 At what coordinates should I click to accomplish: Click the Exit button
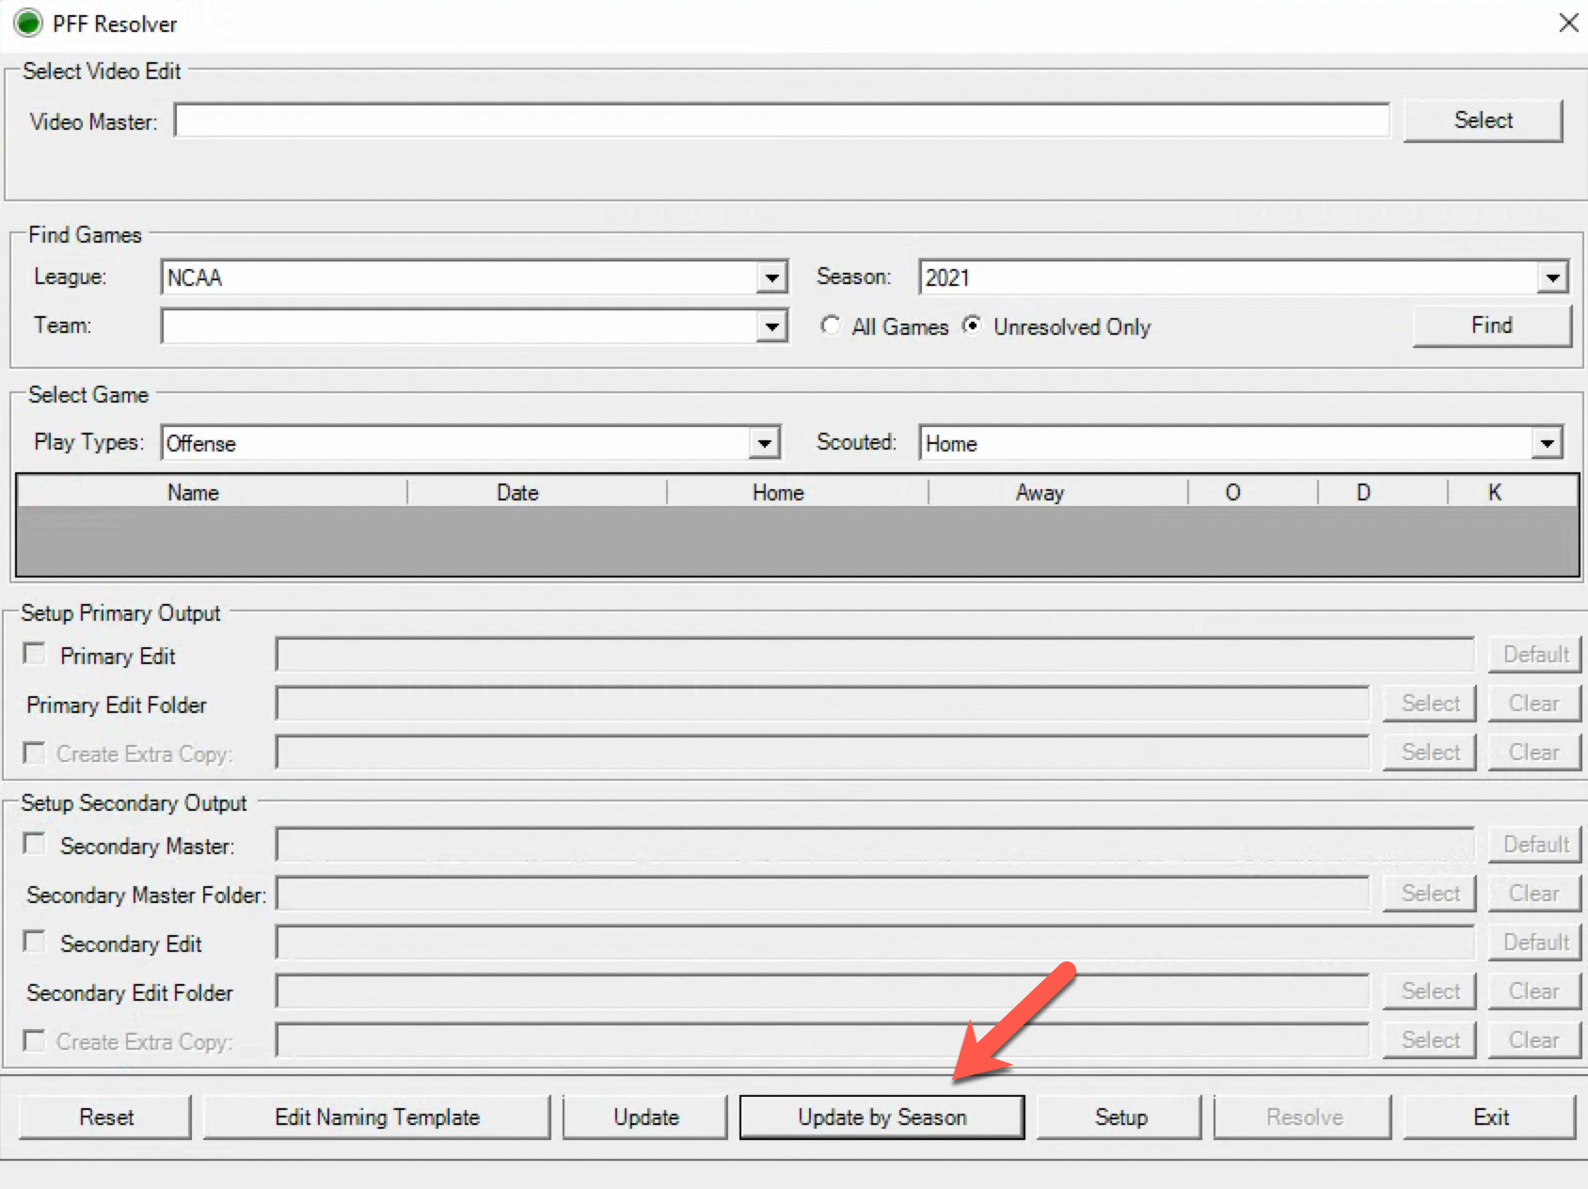pos(1490,1118)
